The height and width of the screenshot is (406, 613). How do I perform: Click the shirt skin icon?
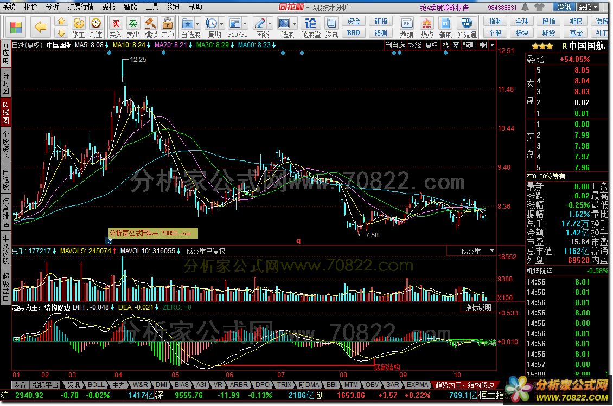click(540, 7)
